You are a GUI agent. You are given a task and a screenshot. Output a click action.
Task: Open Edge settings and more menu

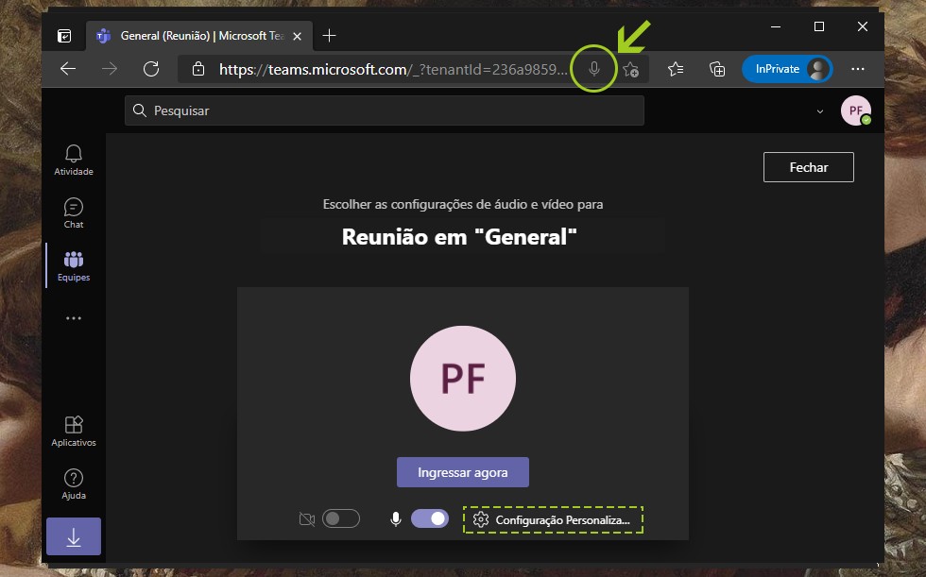tap(858, 69)
